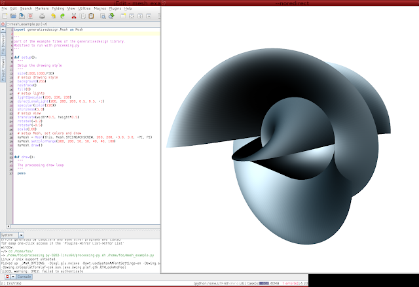The height and width of the screenshot is (287, 419).
Task: Click the Save buffer toolbar icon
Action: pyautogui.click(x=22, y=16)
